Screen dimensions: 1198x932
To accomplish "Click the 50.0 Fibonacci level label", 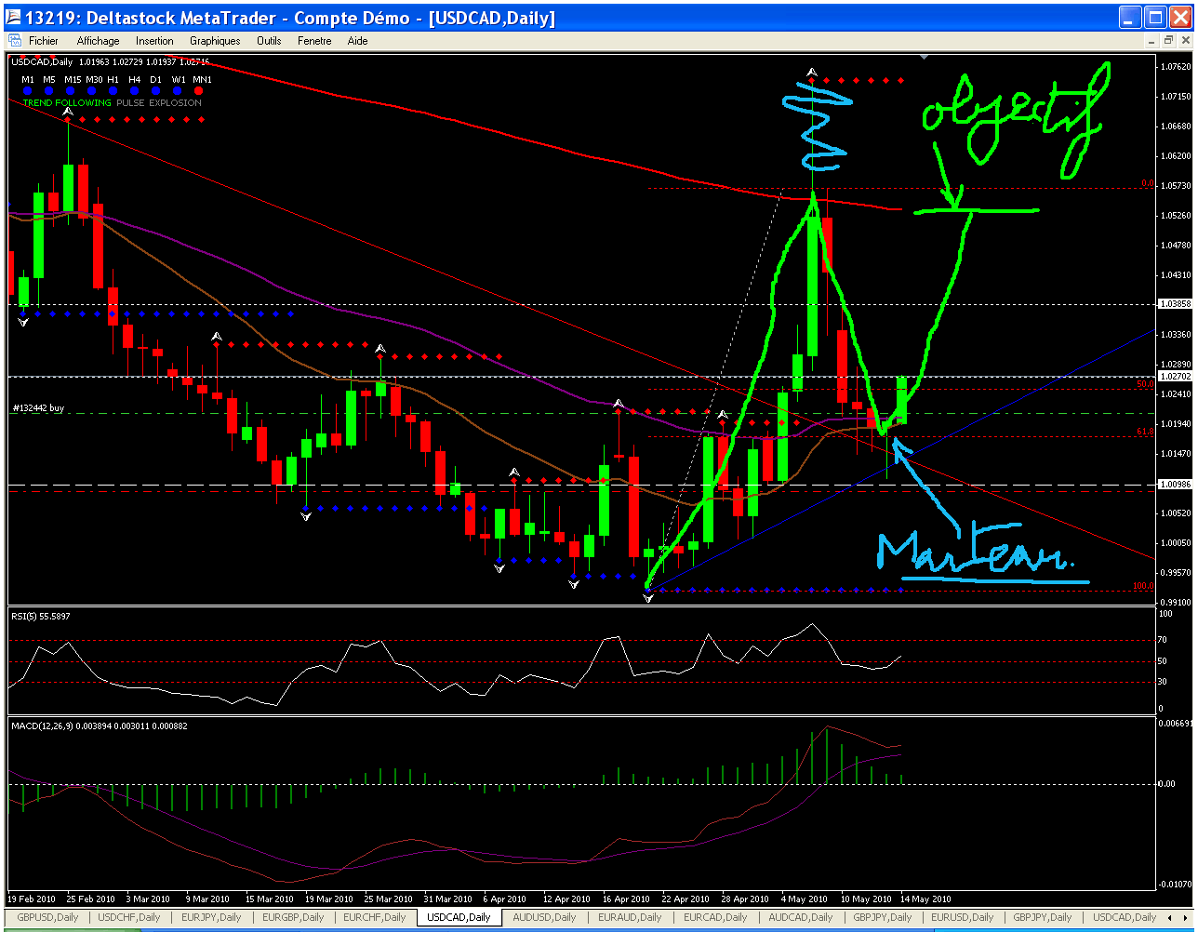I will (1145, 384).
